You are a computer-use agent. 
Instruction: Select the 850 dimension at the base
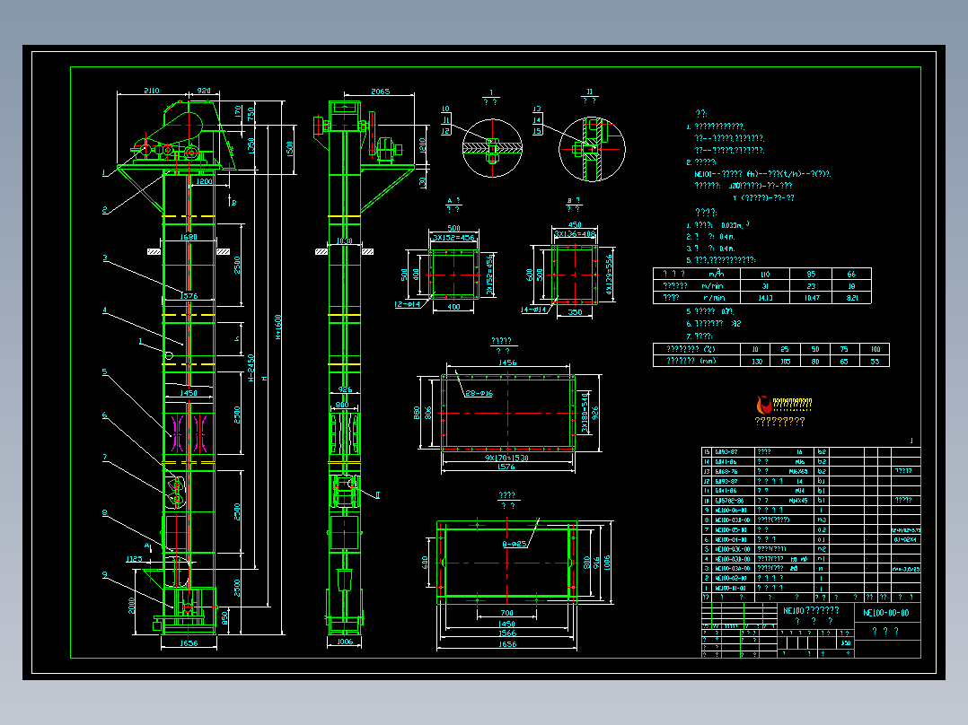[224, 617]
